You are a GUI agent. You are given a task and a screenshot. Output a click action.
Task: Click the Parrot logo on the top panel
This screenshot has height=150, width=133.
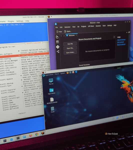(44, 75)
